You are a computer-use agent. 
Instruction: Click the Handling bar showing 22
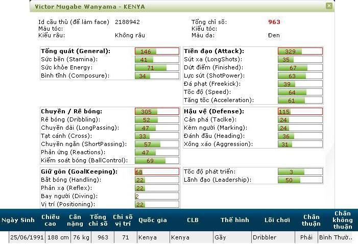click(157, 180)
